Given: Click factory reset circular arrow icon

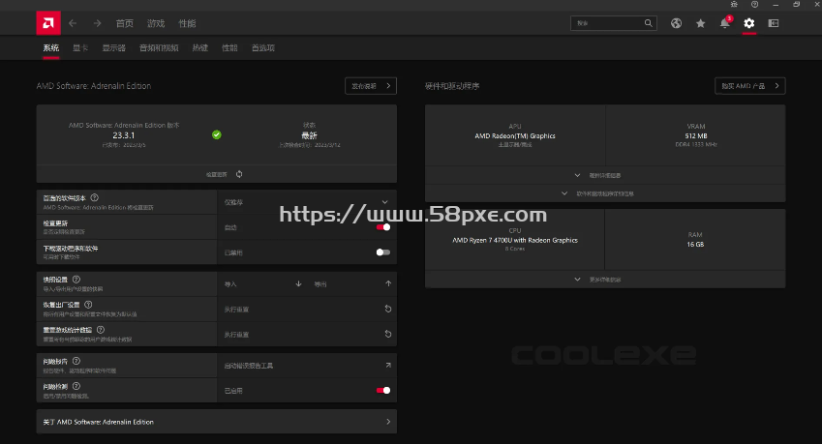Looking at the screenshot, I should pos(388,309).
